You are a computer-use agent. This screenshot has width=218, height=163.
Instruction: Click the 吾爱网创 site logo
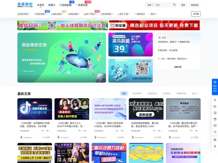[x=25, y=5]
